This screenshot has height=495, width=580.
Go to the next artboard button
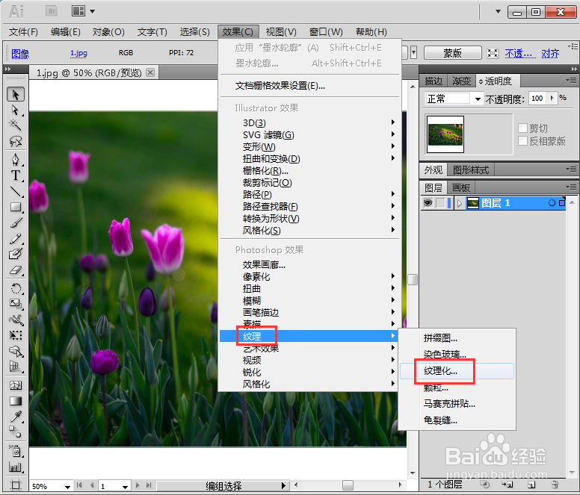point(138,485)
